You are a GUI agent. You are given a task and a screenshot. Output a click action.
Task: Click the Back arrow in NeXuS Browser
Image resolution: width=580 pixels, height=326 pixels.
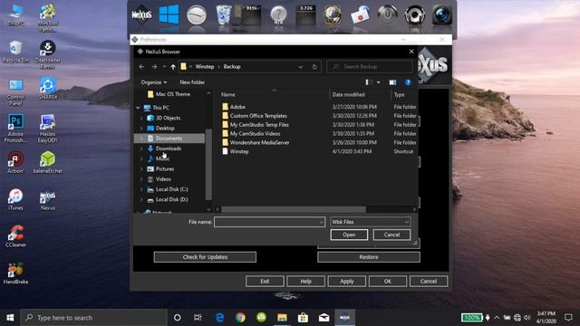pyautogui.click(x=141, y=67)
